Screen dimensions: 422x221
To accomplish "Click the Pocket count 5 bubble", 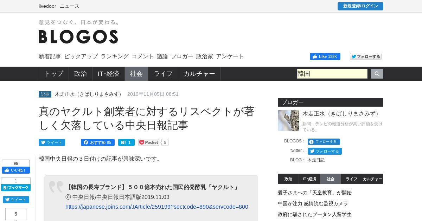I will pyautogui.click(x=165, y=142).
